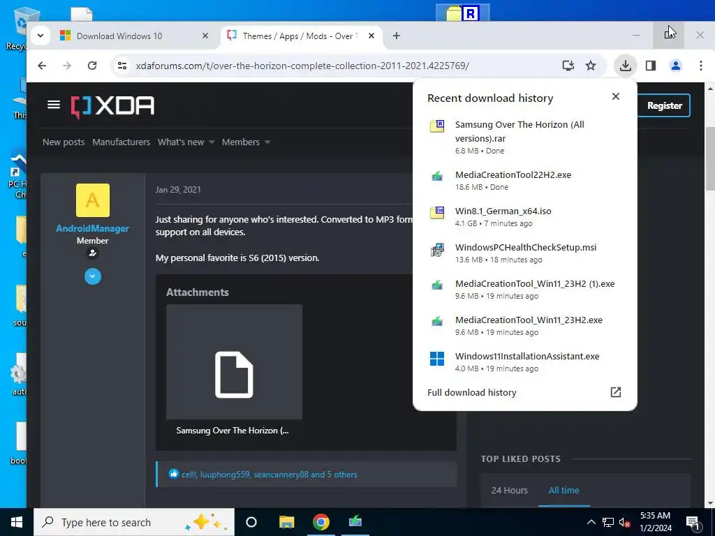
Task: Open File Explorer from the taskbar
Action: (286, 522)
